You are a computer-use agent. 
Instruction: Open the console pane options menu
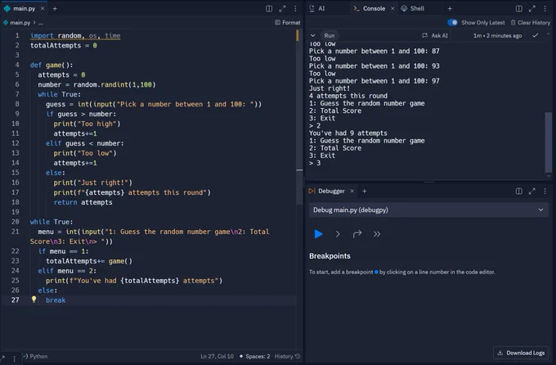(x=545, y=8)
